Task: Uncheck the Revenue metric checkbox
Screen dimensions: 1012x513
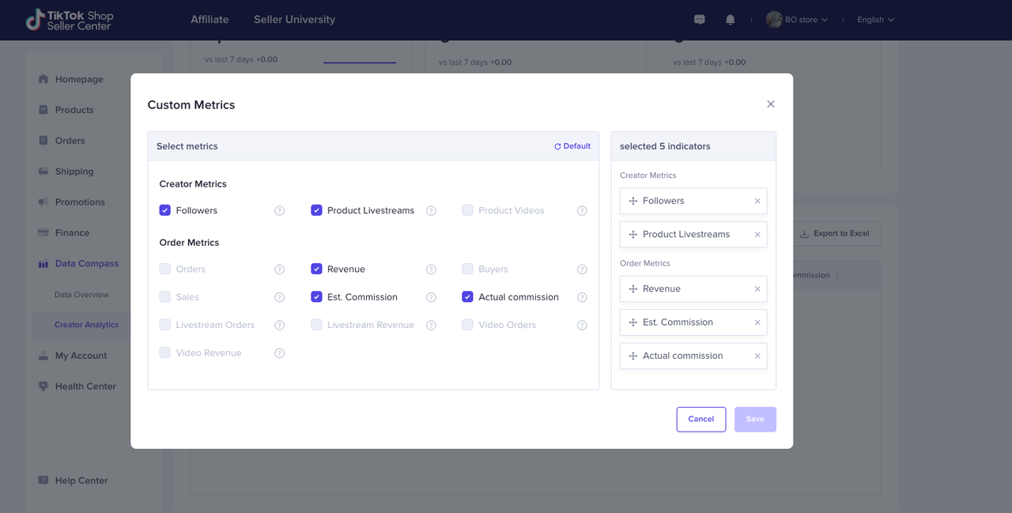Action: tap(316, 269)
